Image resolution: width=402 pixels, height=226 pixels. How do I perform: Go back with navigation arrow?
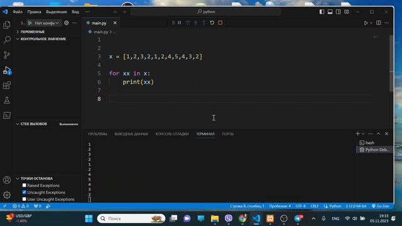[x=116, y=12]
